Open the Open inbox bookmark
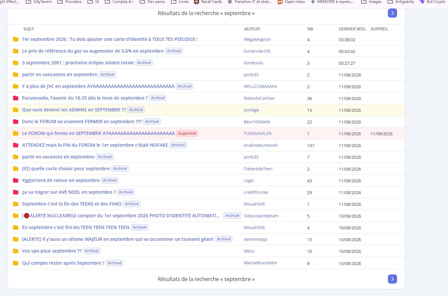 (291, 2)
